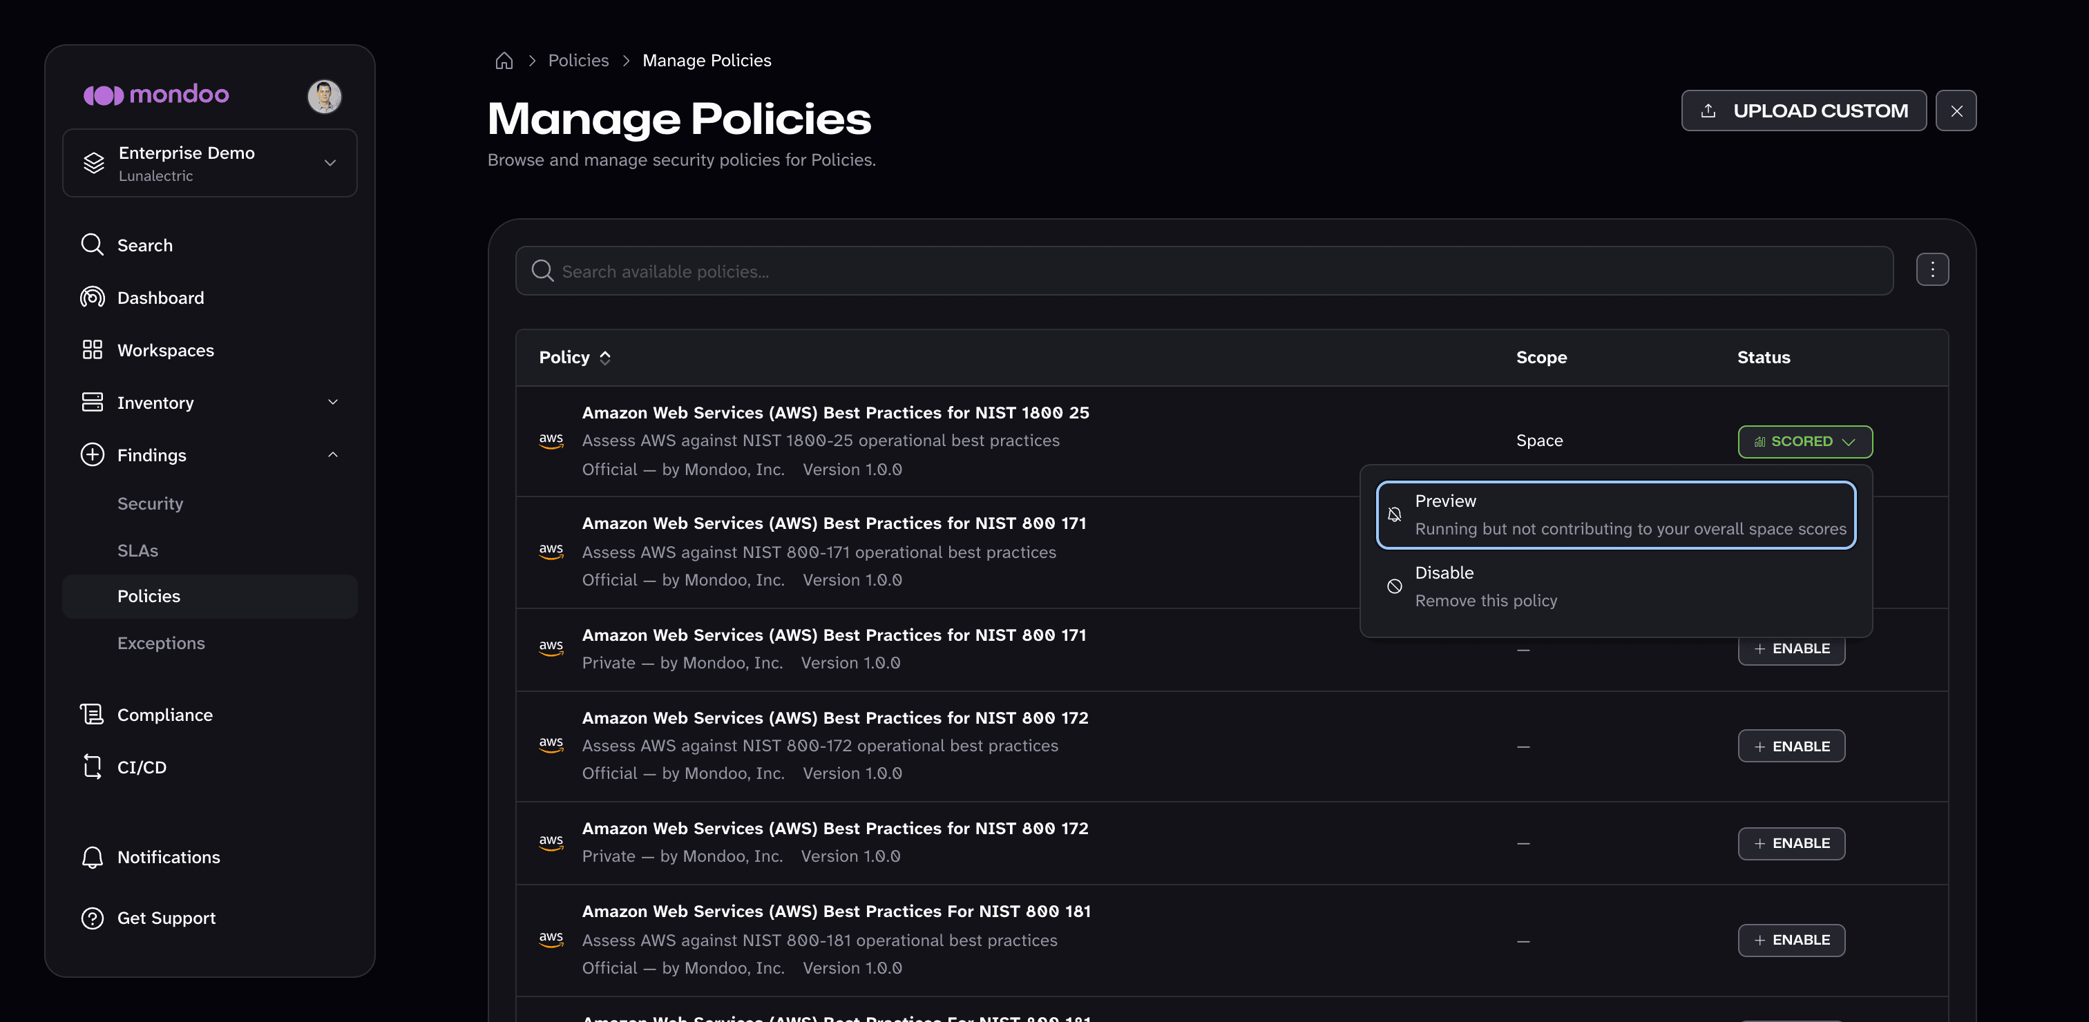This screenshot has width=2089, height=1022.
Task: Collapse the Findings section chevron
Action: coord(332,454)
